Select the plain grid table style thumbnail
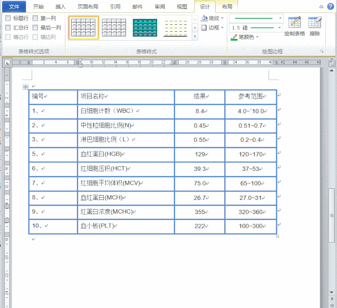 click(x=84, y=28)
